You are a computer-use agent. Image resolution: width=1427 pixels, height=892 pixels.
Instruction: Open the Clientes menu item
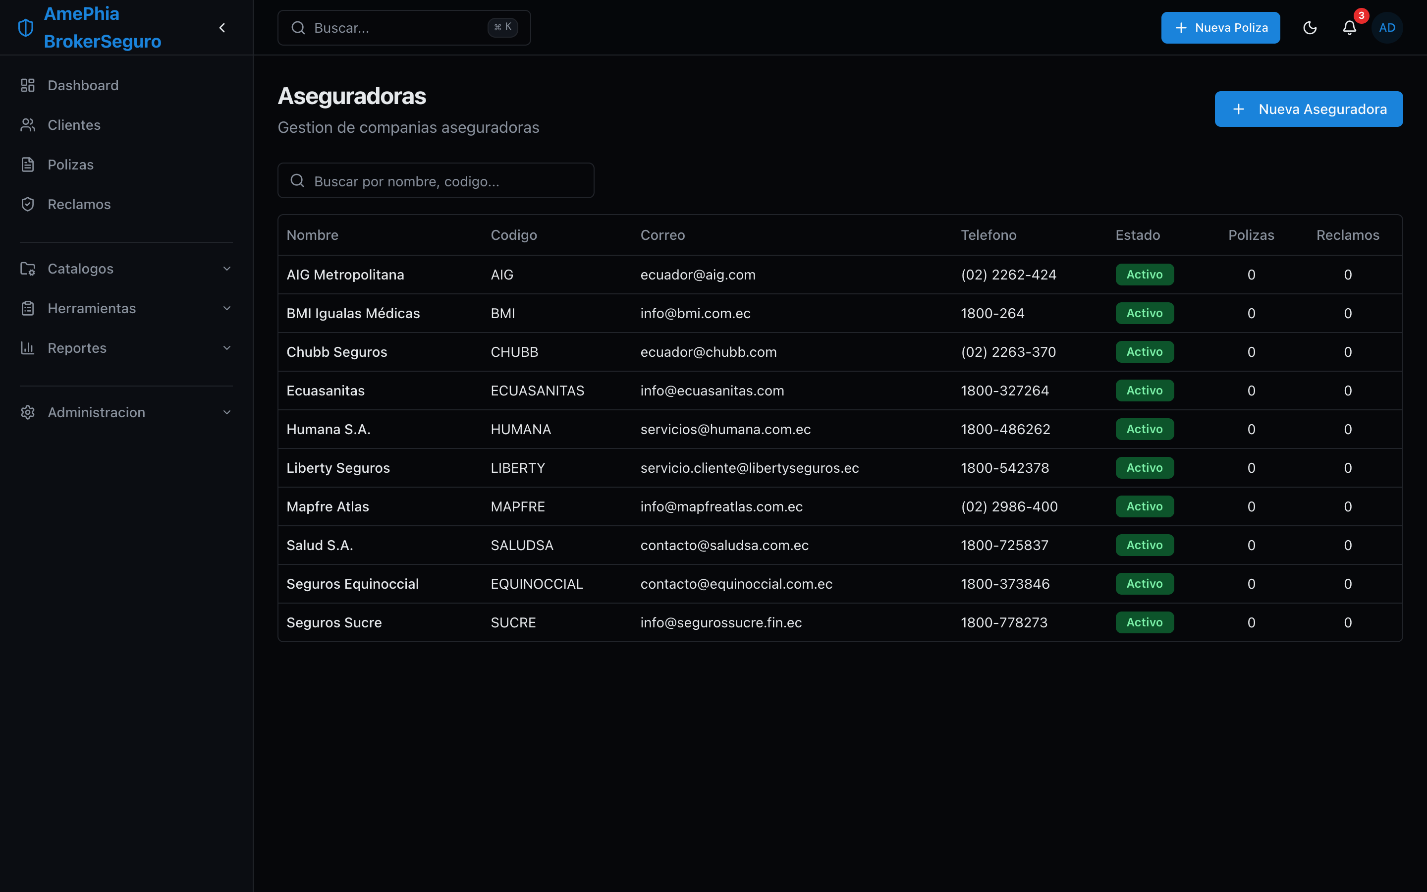tap(126, 125)
